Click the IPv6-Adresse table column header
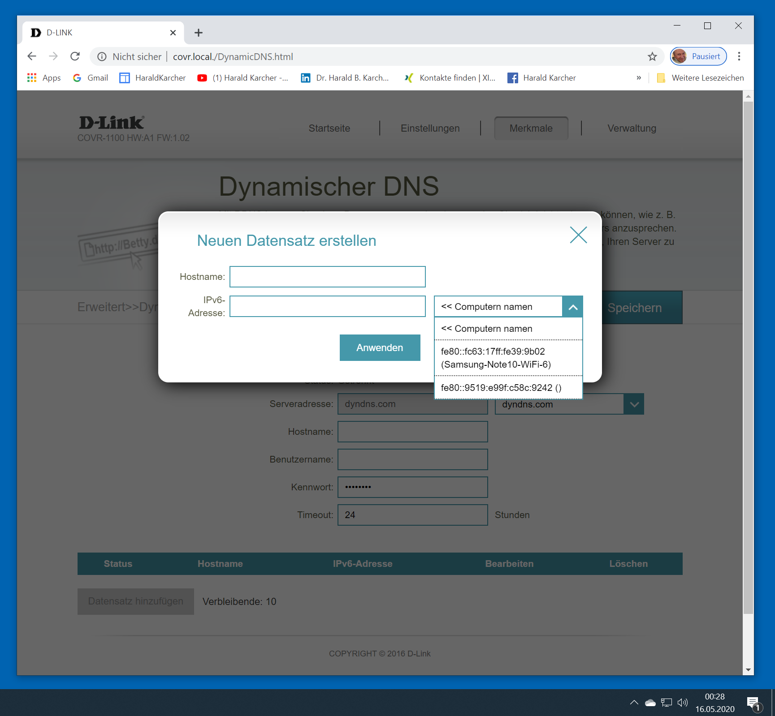This screenshot has width=775, height=716. coord(363,564)
